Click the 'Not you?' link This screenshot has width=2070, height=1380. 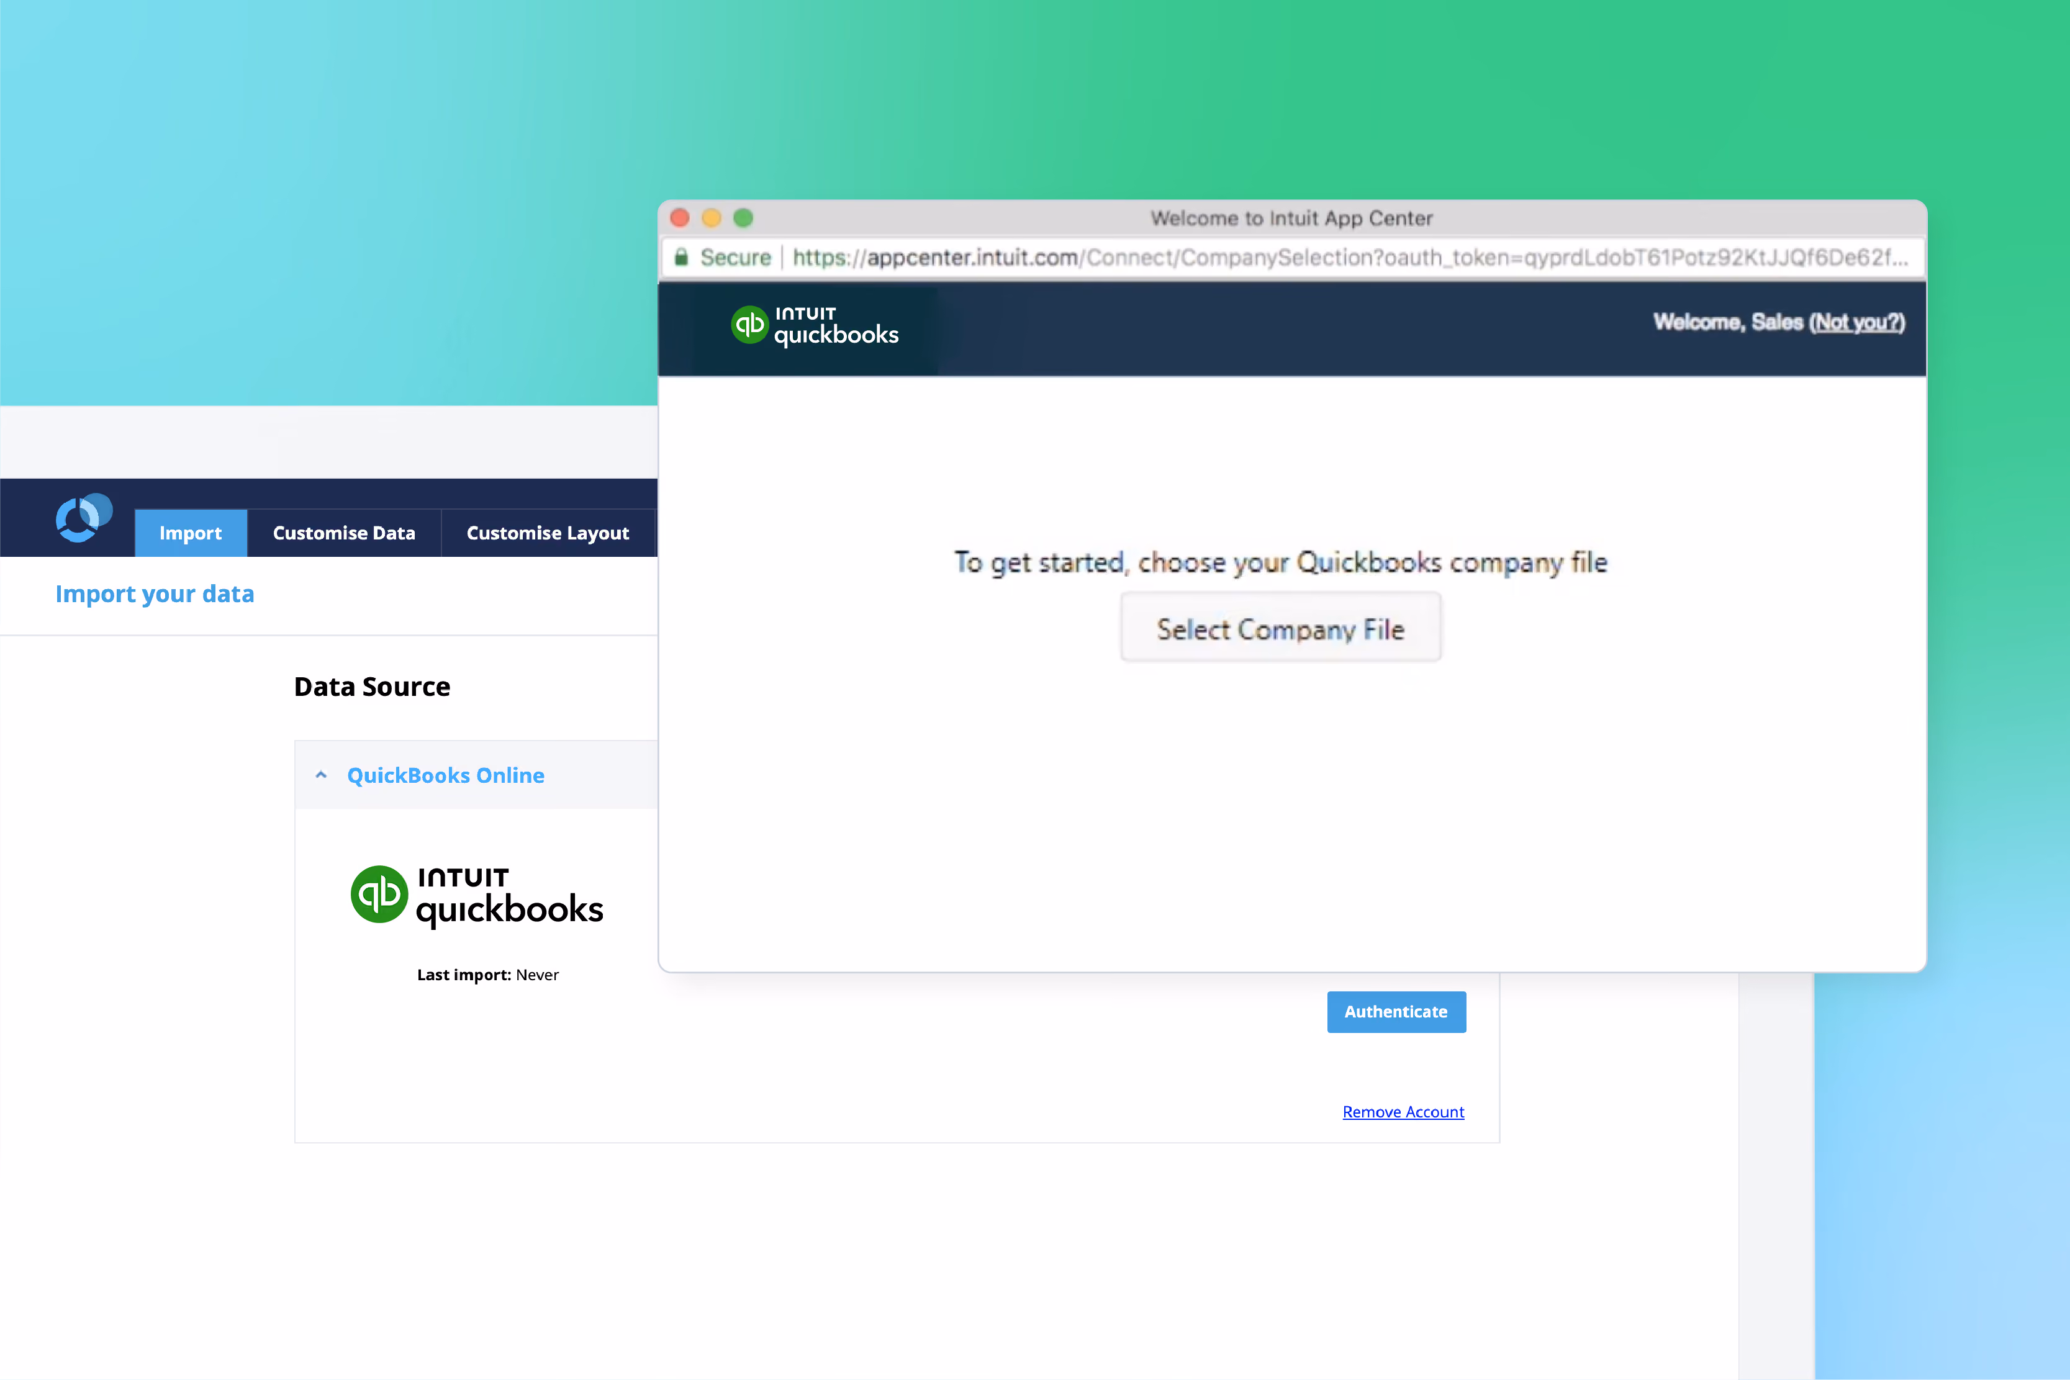tap(1857, 322)
